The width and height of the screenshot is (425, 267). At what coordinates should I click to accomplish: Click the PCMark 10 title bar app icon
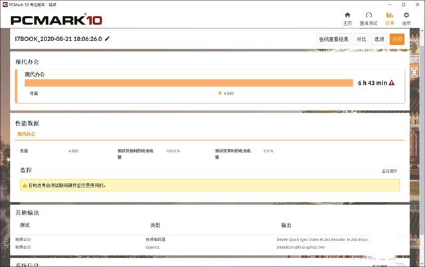(5, 5)
